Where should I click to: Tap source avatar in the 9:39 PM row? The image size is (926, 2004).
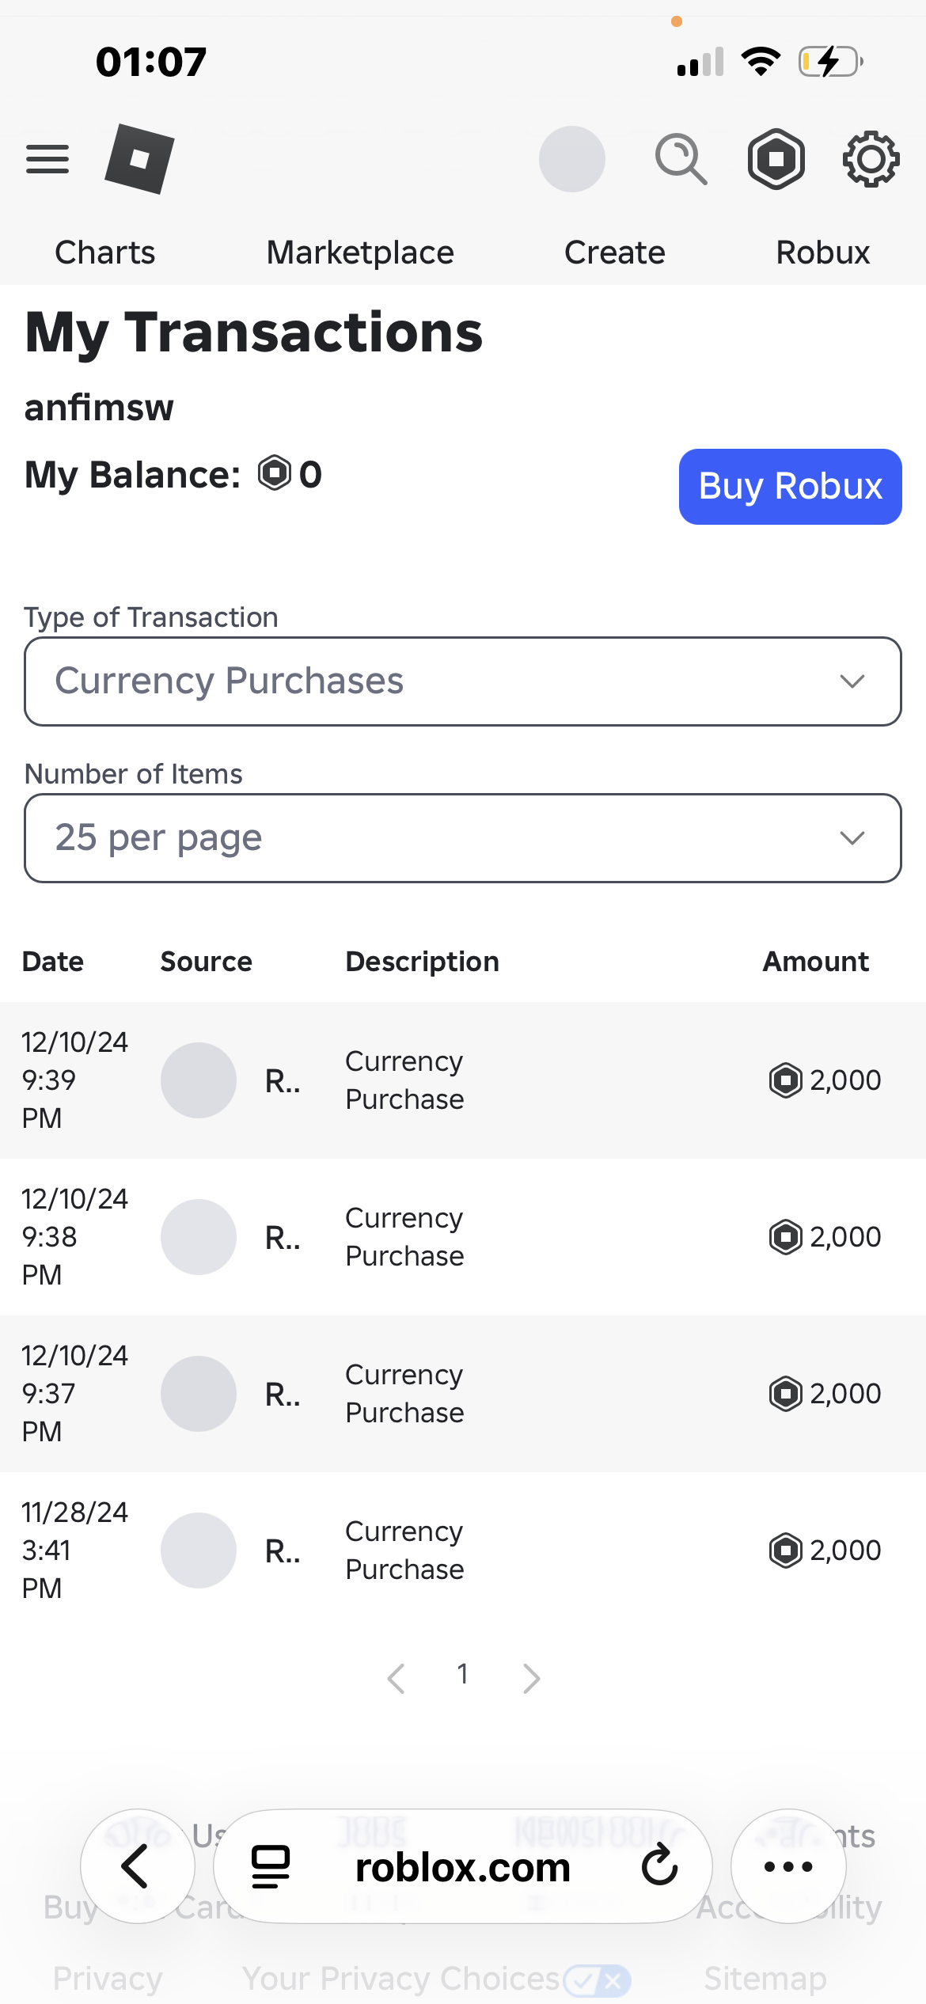pyautogui.click(x=199, y=1080)
